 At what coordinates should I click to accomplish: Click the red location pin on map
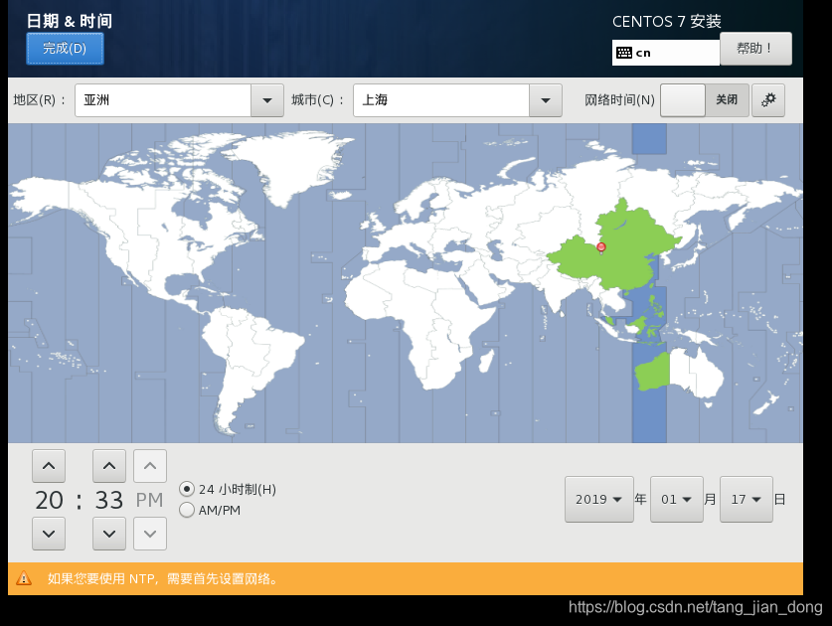(x=601, y=247)
